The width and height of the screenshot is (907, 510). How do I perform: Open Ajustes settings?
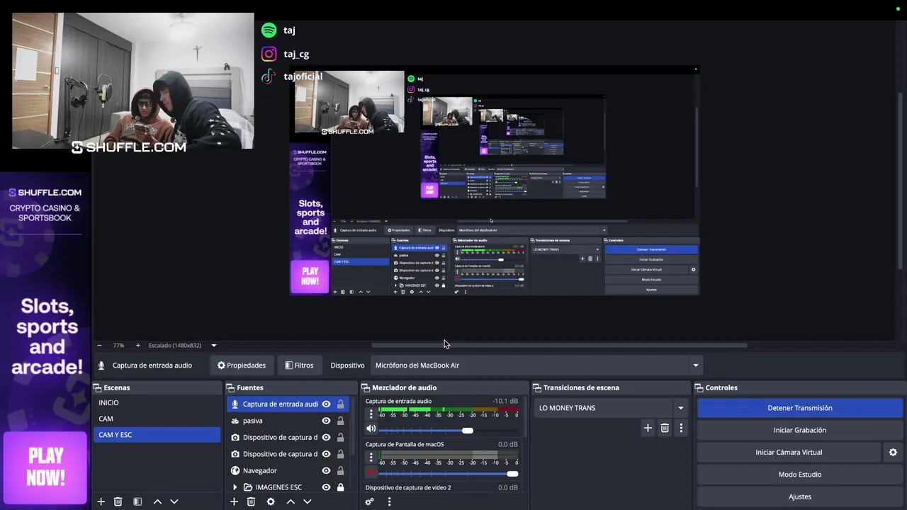799,497
